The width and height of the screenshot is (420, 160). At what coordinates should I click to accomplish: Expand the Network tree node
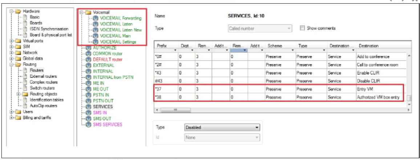pos(11,53)
